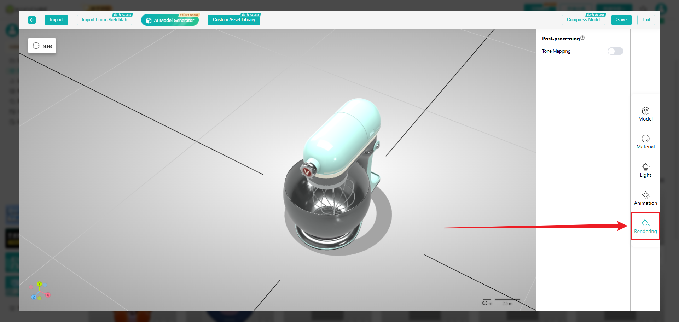Reset the viewport camera
The height and width of the screenshot is (322, 679).
click(x=42, y=46)
